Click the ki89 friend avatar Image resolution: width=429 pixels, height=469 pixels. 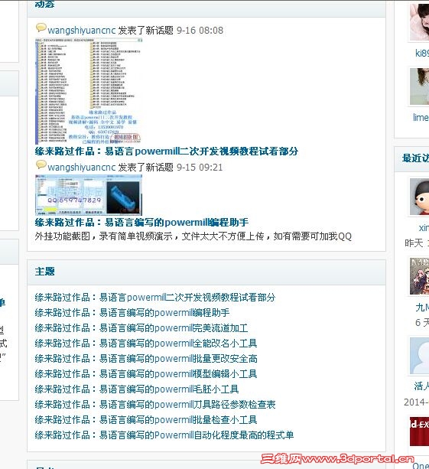(419, 22)
